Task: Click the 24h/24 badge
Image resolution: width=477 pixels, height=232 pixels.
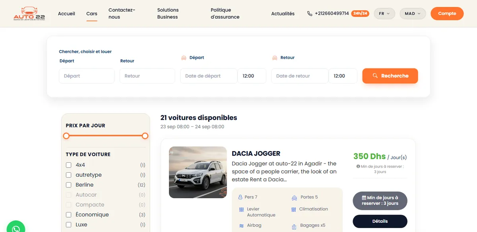Action: coord(360,14)
